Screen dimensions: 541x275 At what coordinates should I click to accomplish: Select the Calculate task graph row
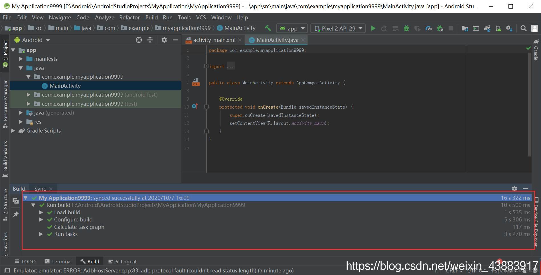click(277, 227)
